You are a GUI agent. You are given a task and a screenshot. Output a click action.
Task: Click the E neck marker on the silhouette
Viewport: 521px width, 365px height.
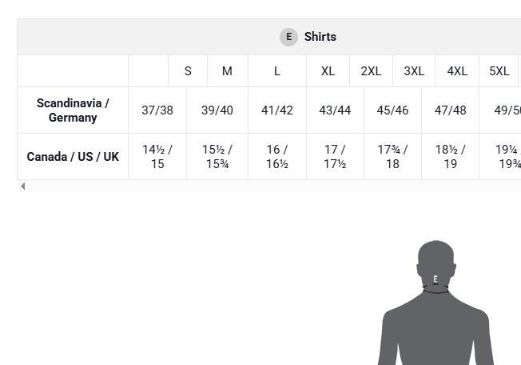[x=435, y=279]
